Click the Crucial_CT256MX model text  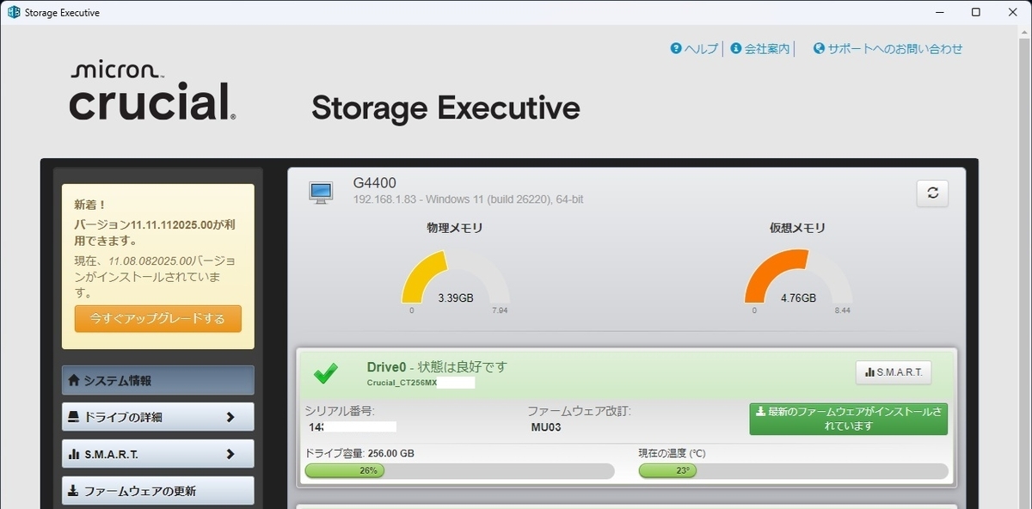coord(402,383)
